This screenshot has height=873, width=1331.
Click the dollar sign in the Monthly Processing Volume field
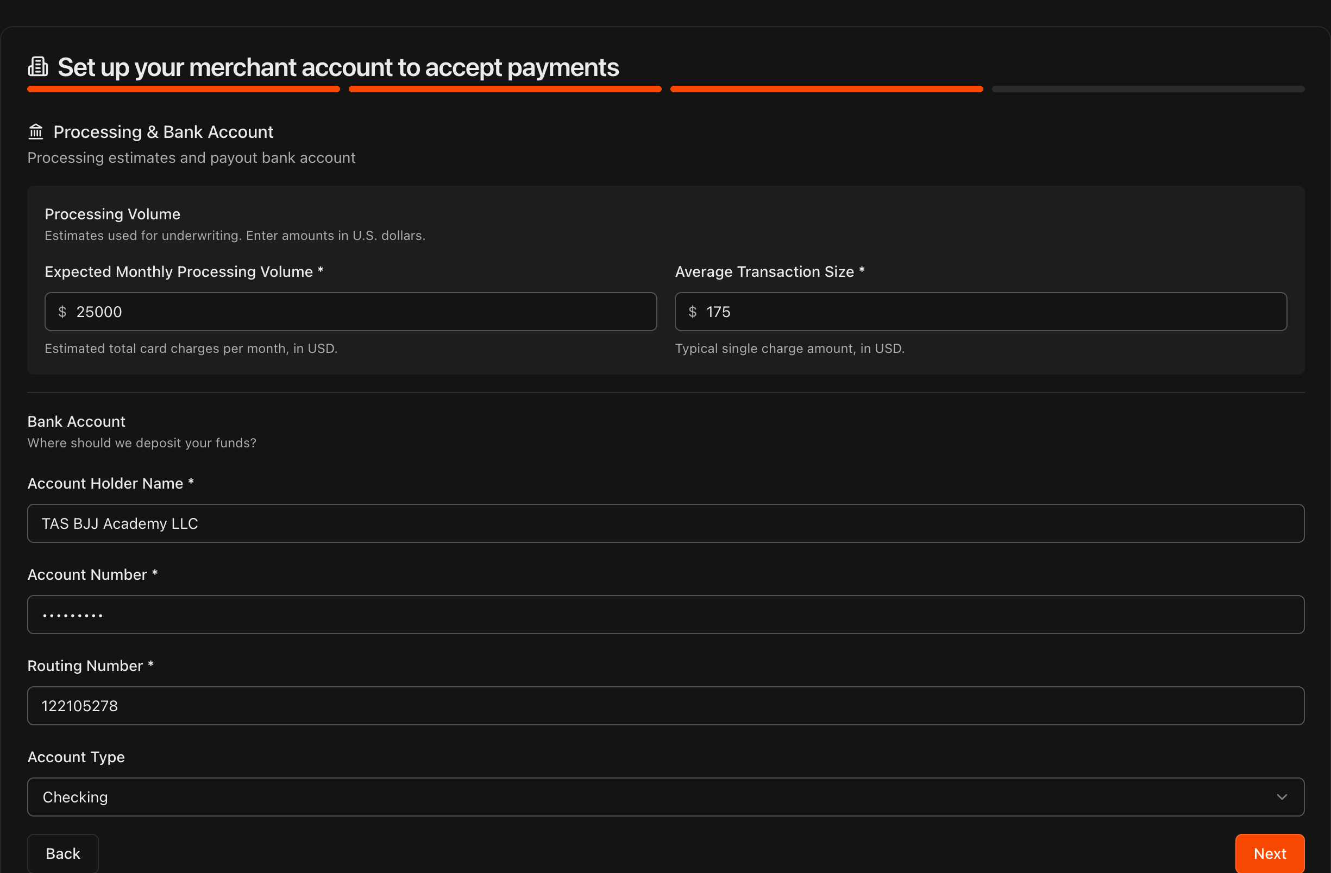(x=62, y=312)
